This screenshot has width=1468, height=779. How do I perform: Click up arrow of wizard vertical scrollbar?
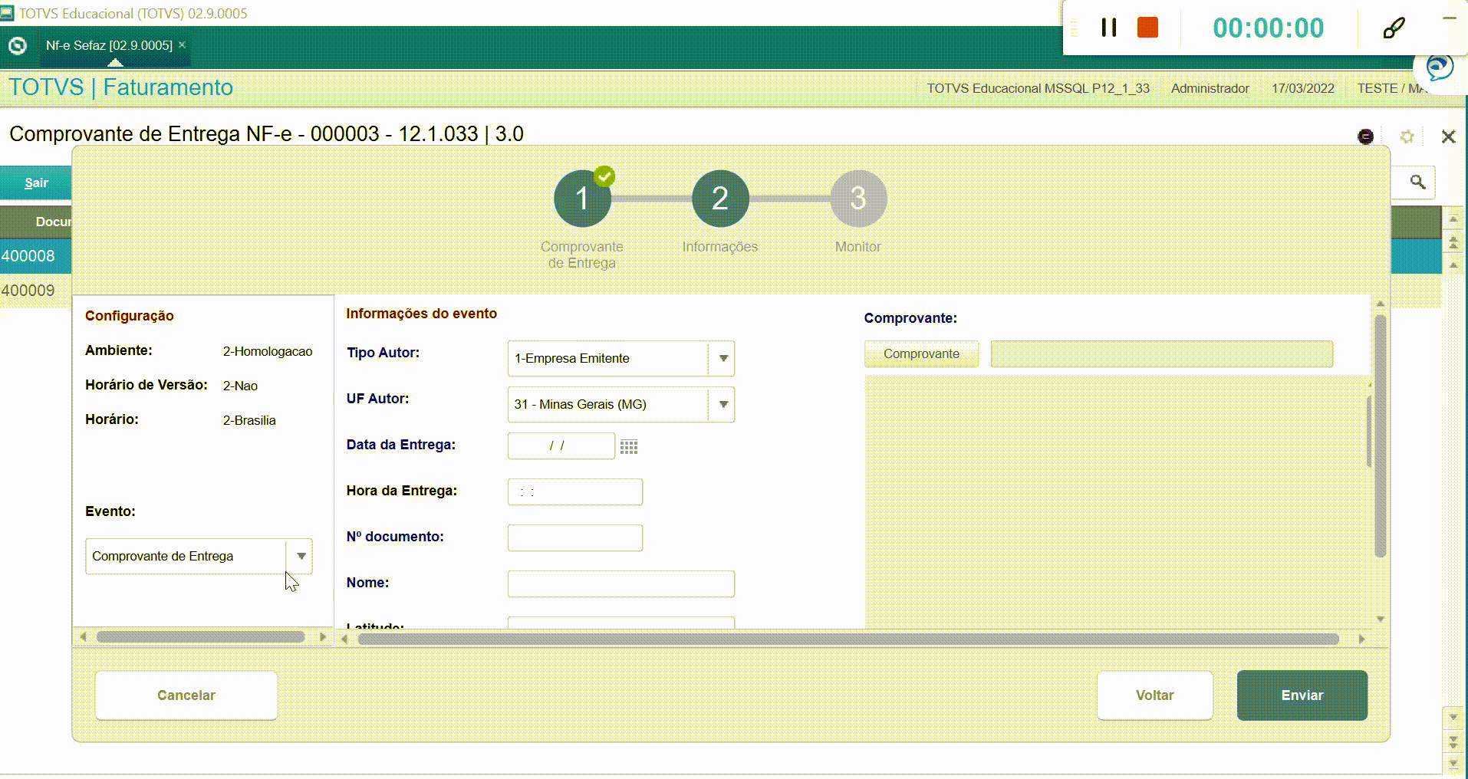1381,304
